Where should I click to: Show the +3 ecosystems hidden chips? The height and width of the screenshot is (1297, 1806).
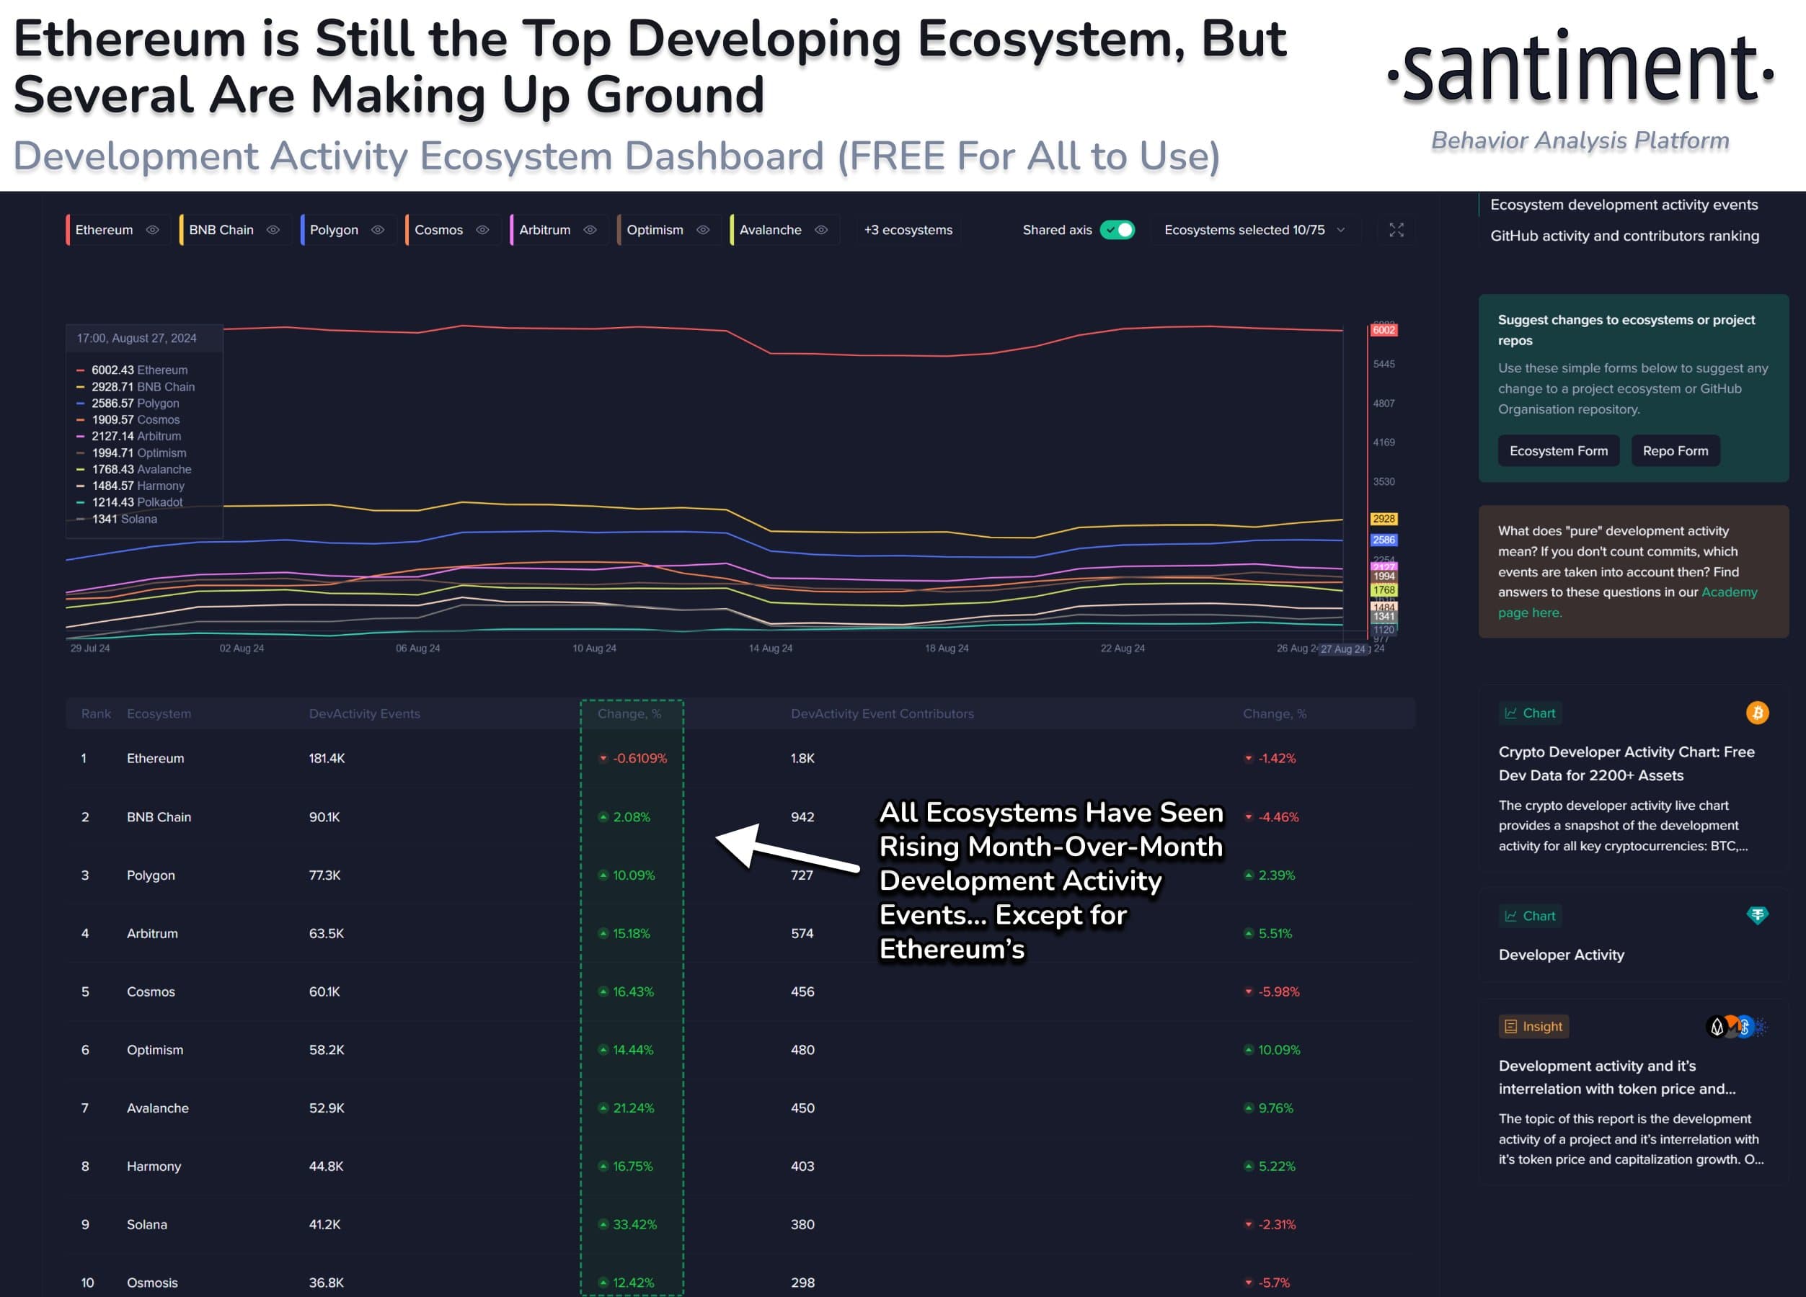click(908, 230)
